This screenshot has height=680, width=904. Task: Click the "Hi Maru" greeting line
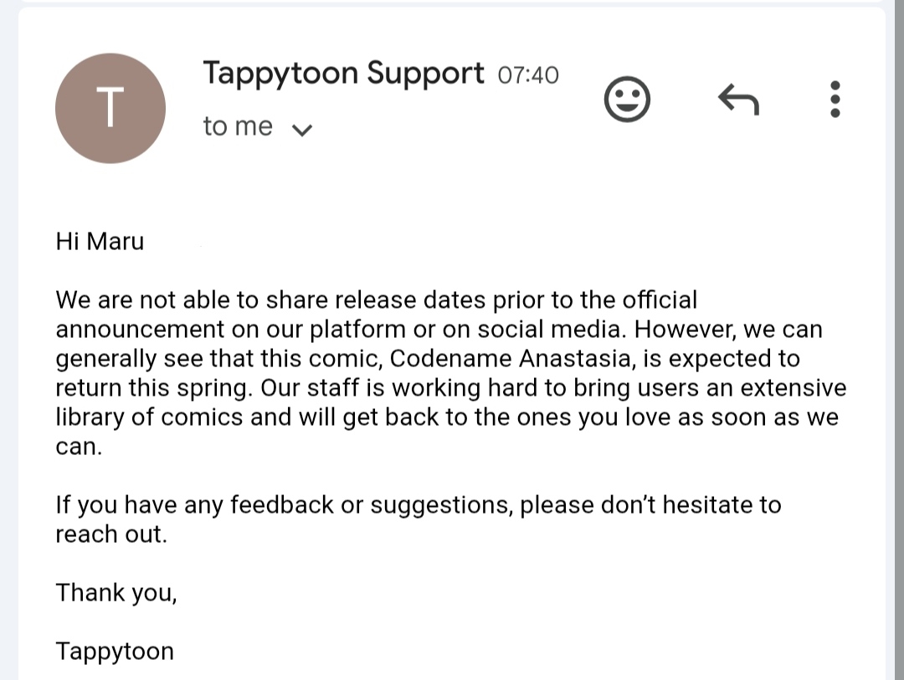(x=100, y=242)
